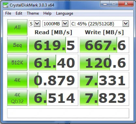Expand the test count dropdown showing 5
Viewport: 136px width, 124px height.
coord(37,23)
